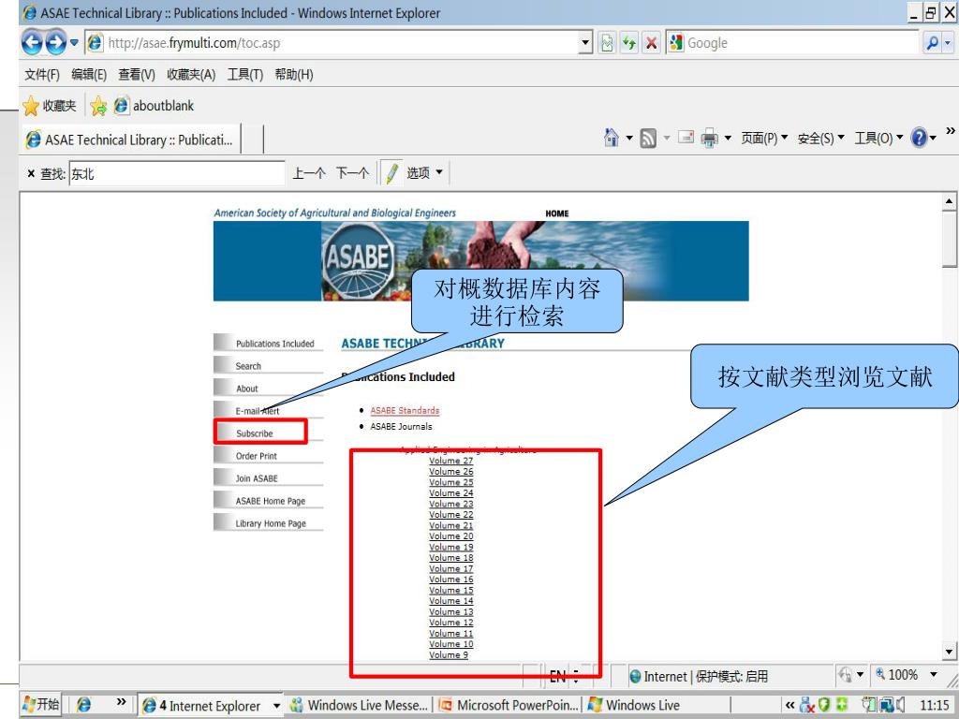Open the Join ASABE sidebar item
Image resolution: width=959 pixels, height=719 pixels.
[x=268, y=478]
